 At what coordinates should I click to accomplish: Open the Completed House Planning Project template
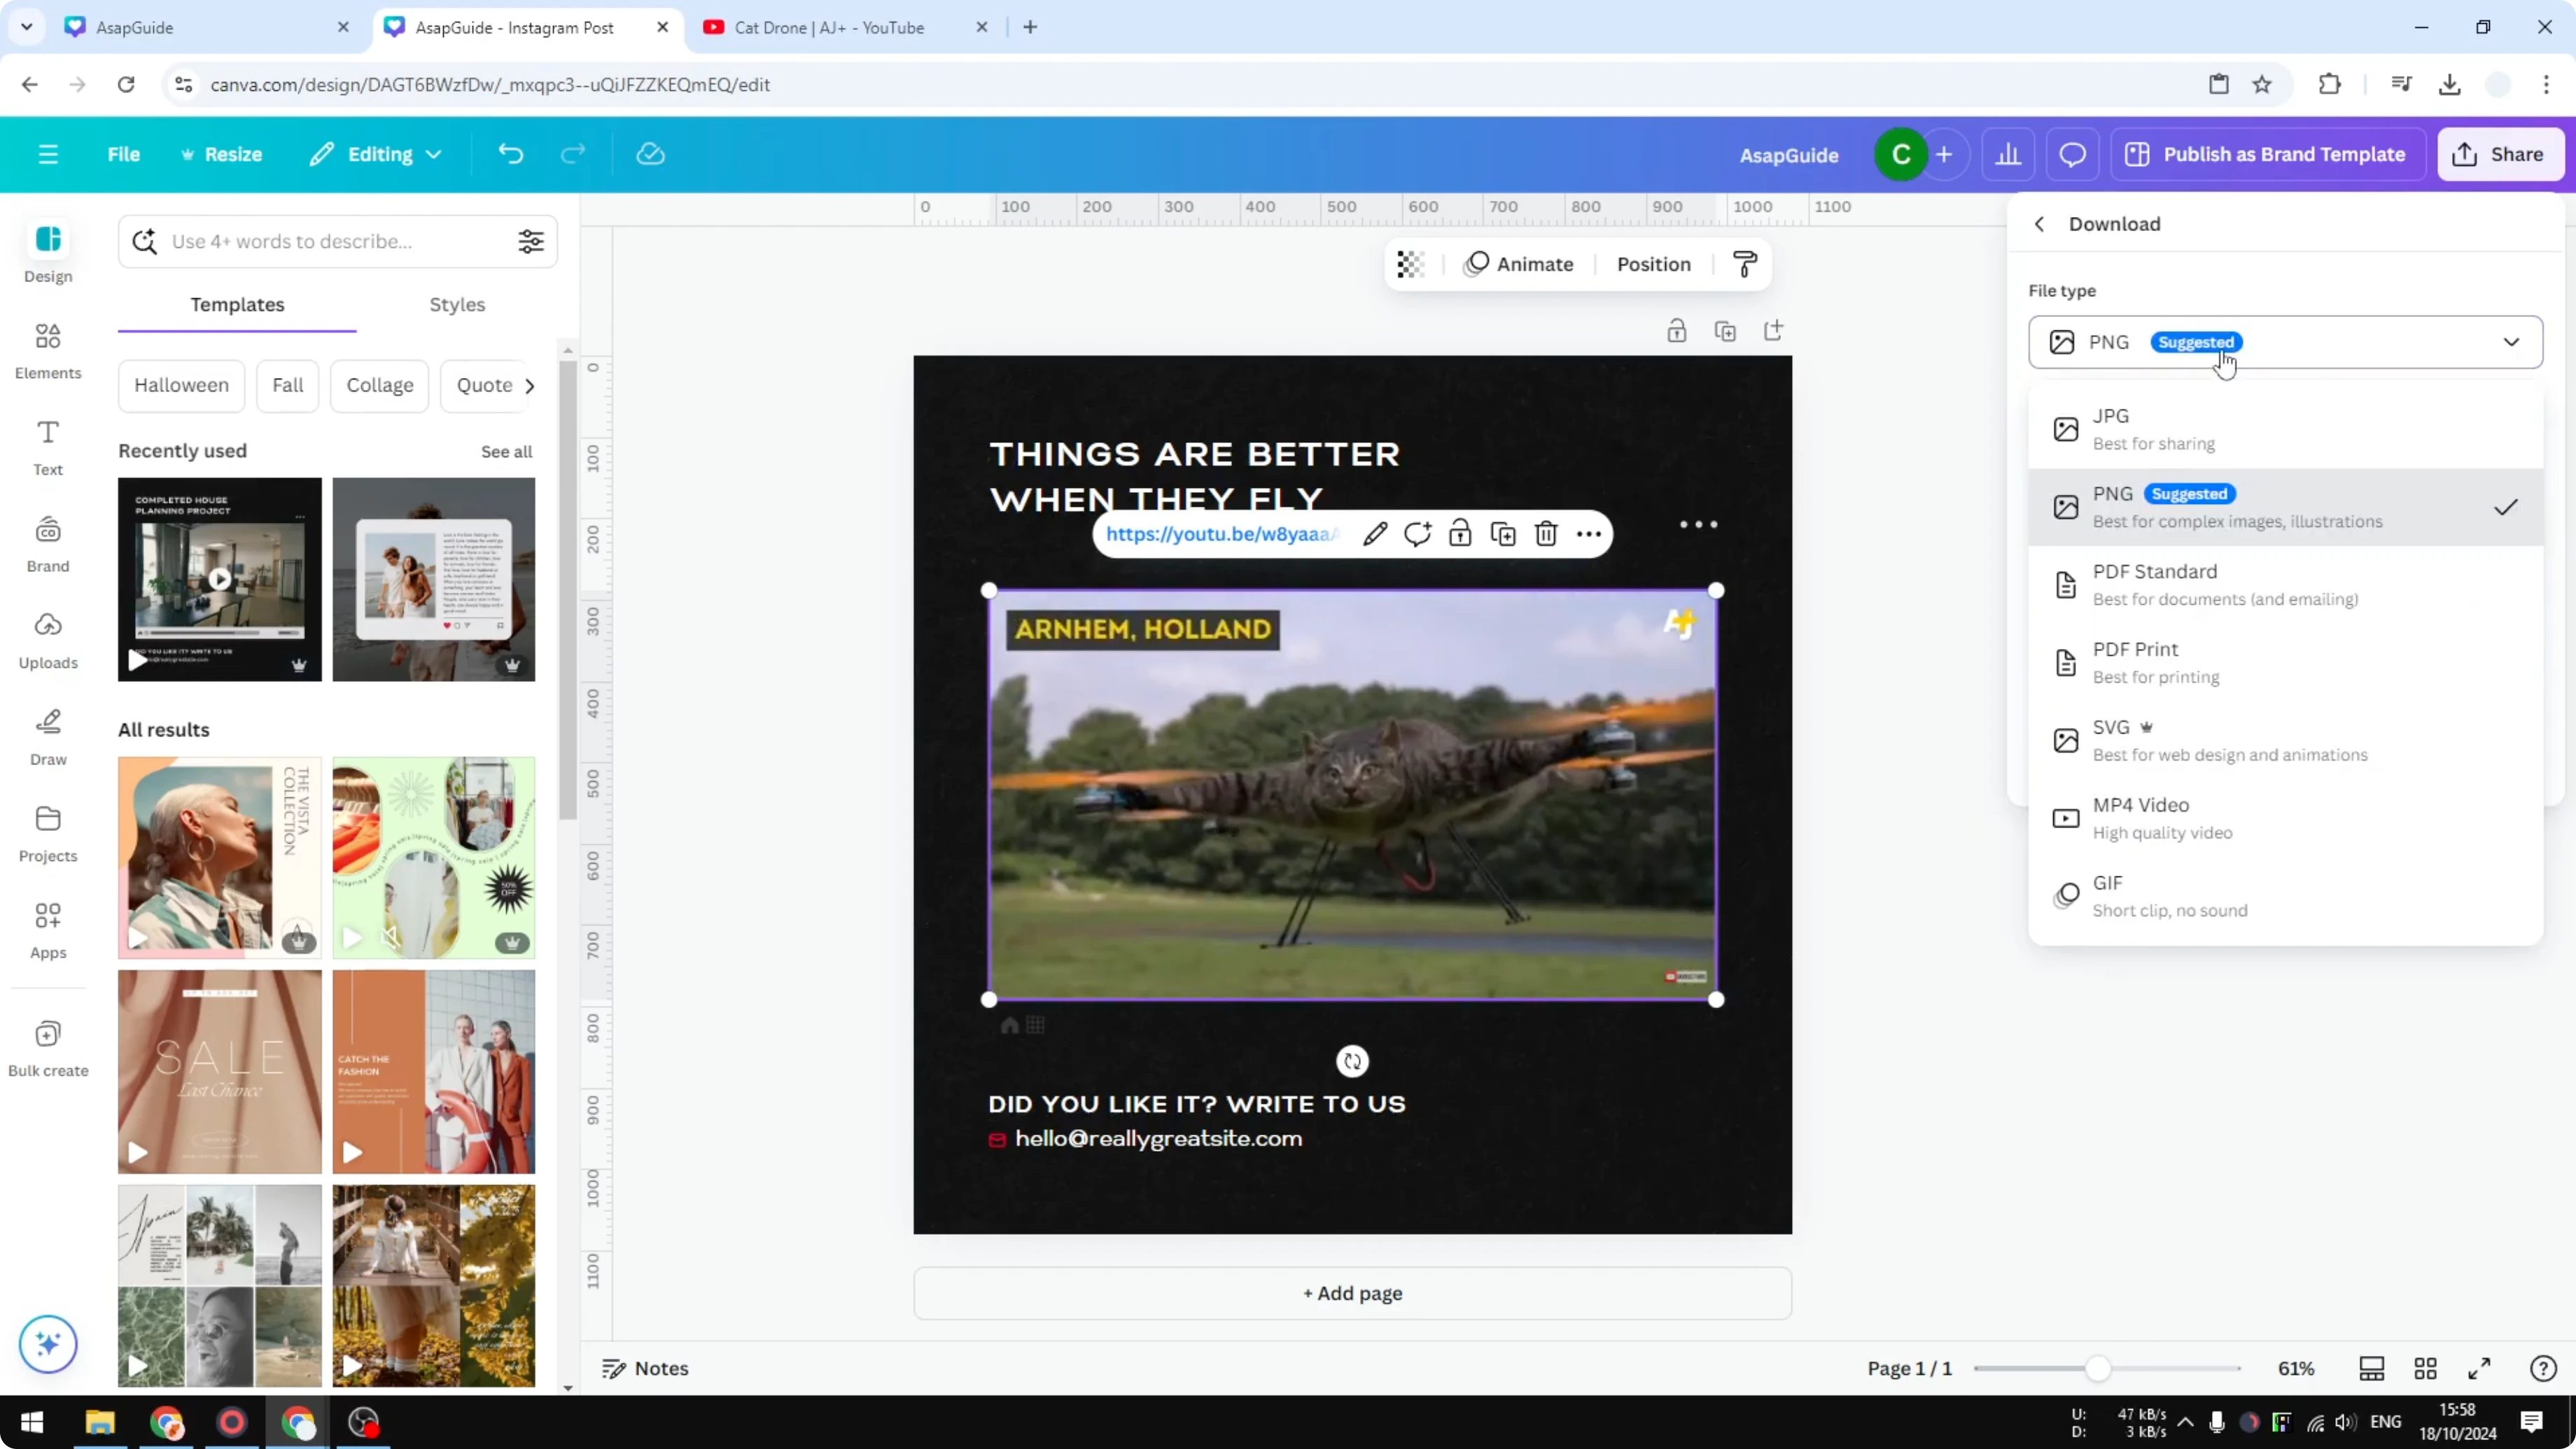click(x=219, y=579)
